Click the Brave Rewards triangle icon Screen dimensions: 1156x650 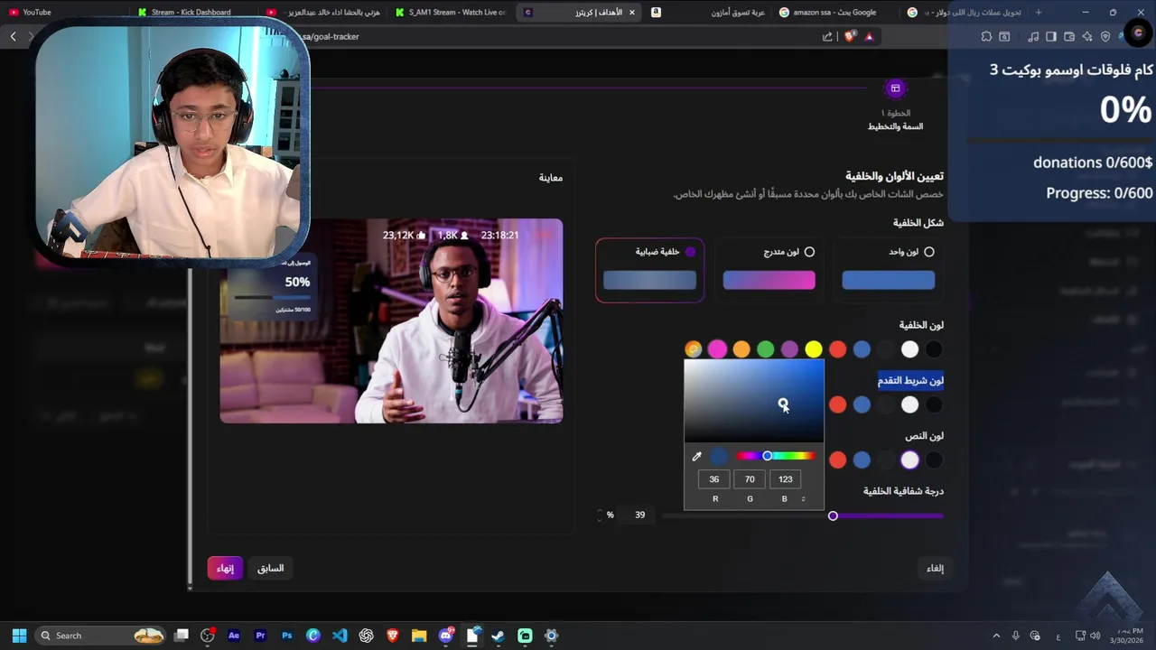(869, 37)
